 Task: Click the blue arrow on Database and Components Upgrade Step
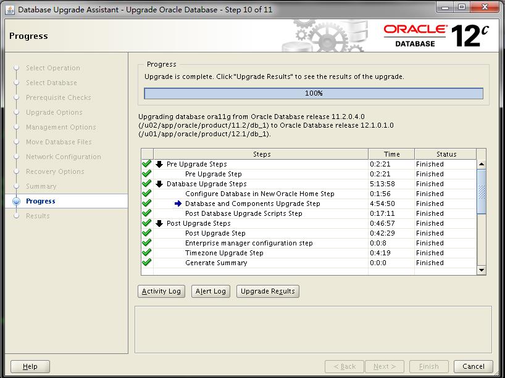[178, 203]
